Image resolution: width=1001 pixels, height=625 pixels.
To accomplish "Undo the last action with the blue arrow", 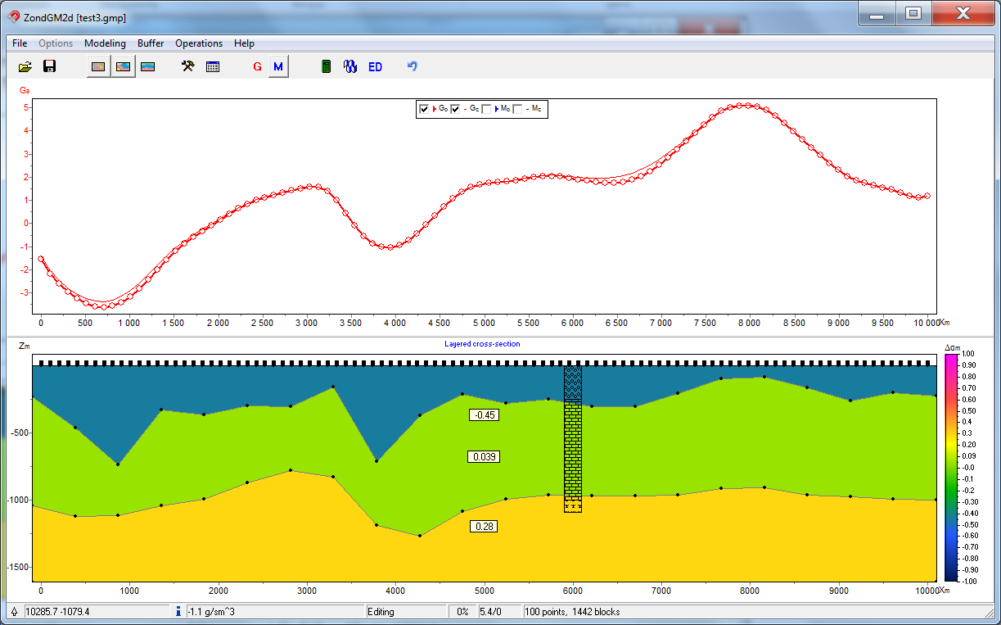I will 413,66.
